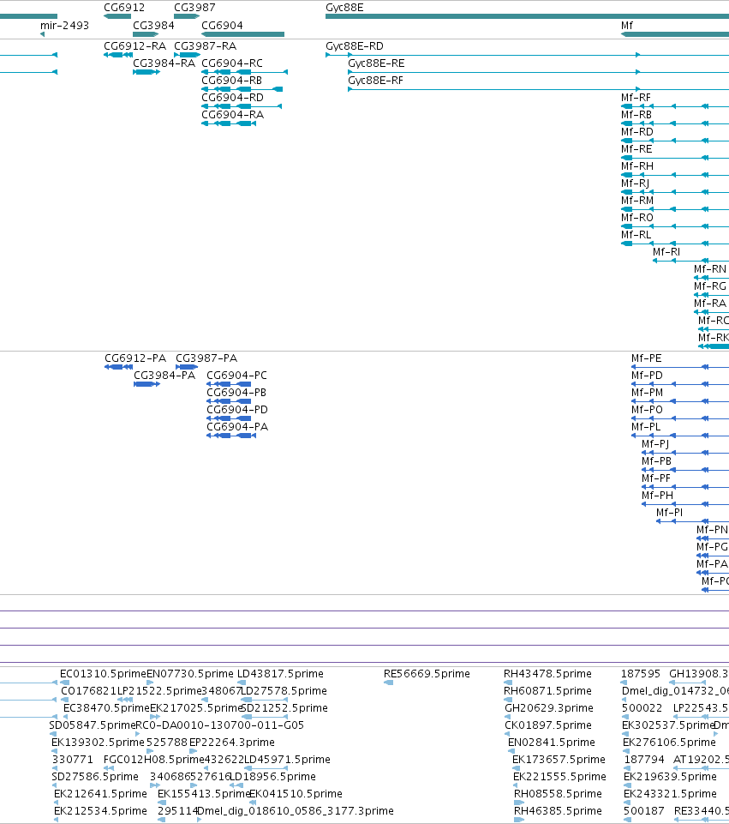This screenshot has height=824, width=729.
Task: Click the CG6904 gene bar label
Action: point(222,26)
